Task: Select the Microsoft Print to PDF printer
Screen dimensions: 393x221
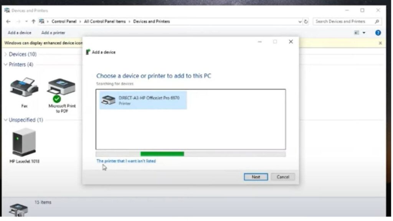Action: pos(62,95)
